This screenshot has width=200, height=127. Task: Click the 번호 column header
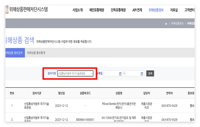coord(12,93)
